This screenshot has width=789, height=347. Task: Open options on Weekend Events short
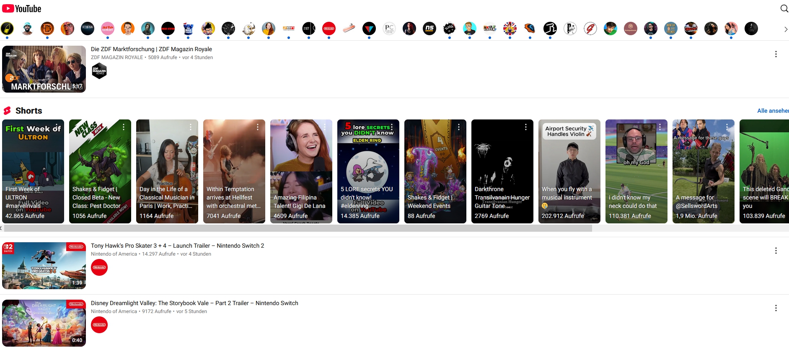pos(459,127)
